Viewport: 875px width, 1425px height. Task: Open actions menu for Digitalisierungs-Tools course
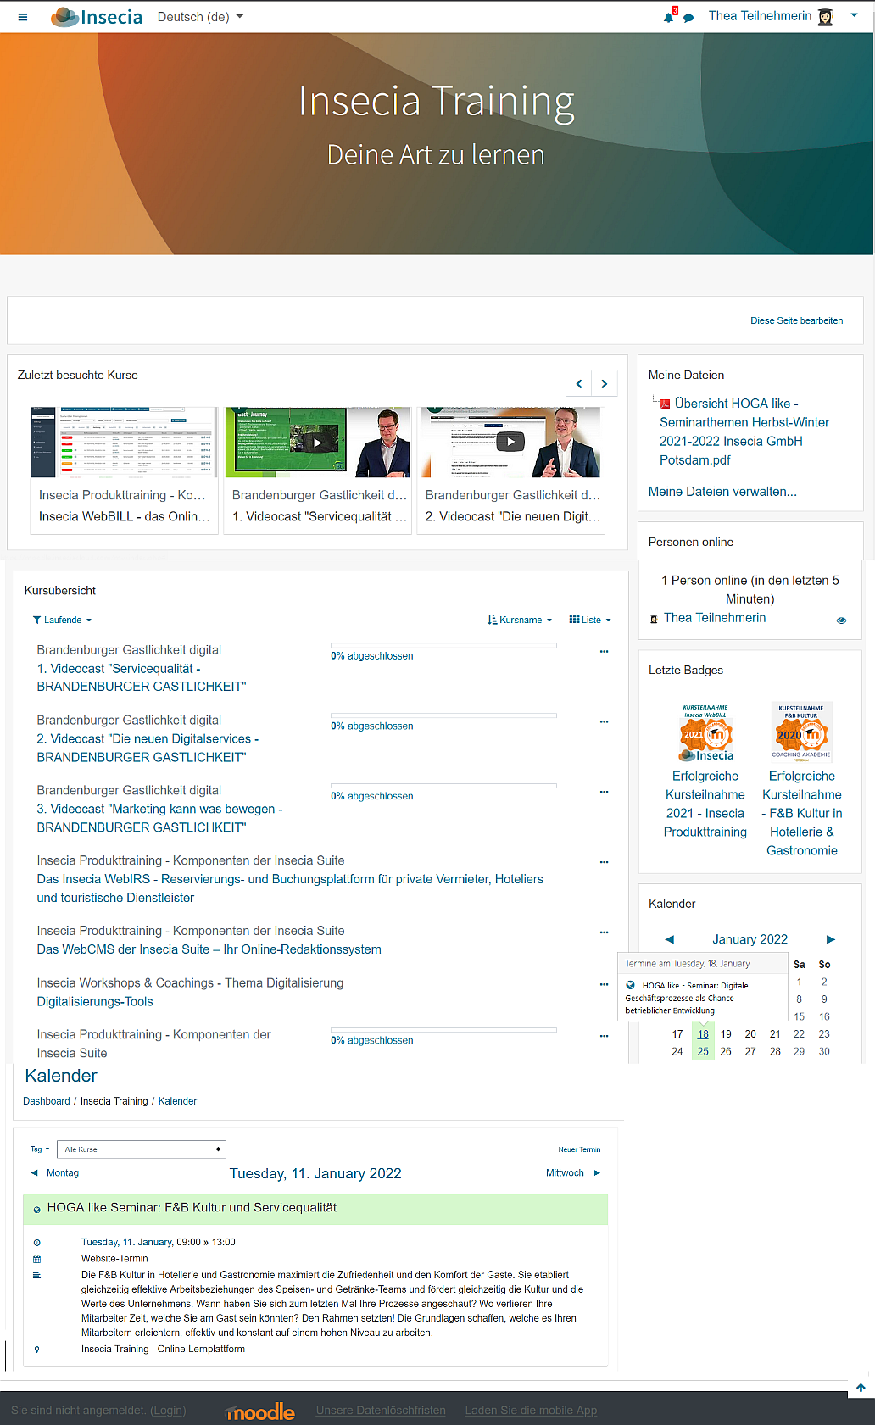pyautogui.click(x=605, y=985)
